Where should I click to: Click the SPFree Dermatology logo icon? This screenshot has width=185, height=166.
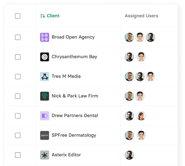point(45,135)
